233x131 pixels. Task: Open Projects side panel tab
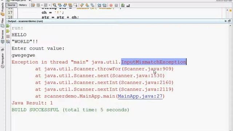click(3, 9)
